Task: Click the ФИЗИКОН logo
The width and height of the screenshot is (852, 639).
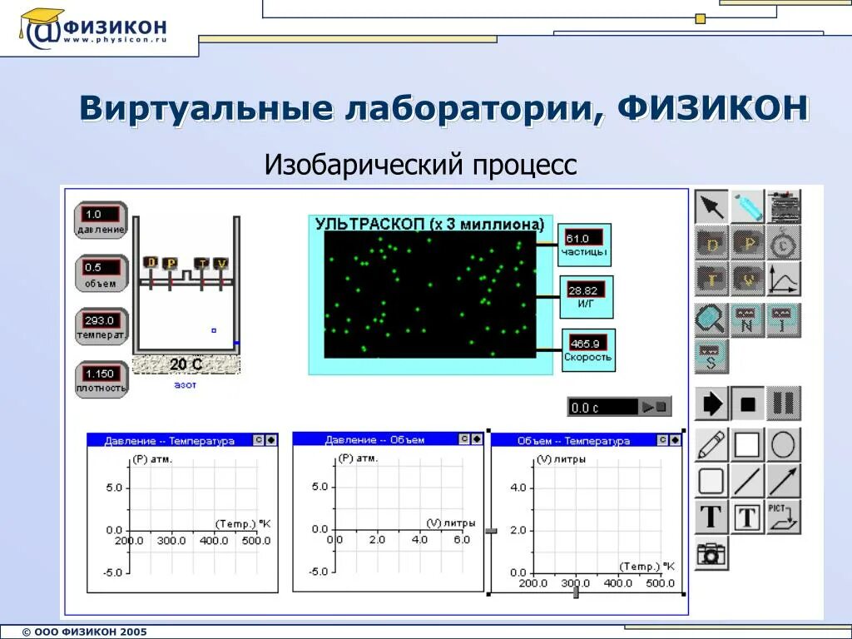Action: click(x=93, y=28)
